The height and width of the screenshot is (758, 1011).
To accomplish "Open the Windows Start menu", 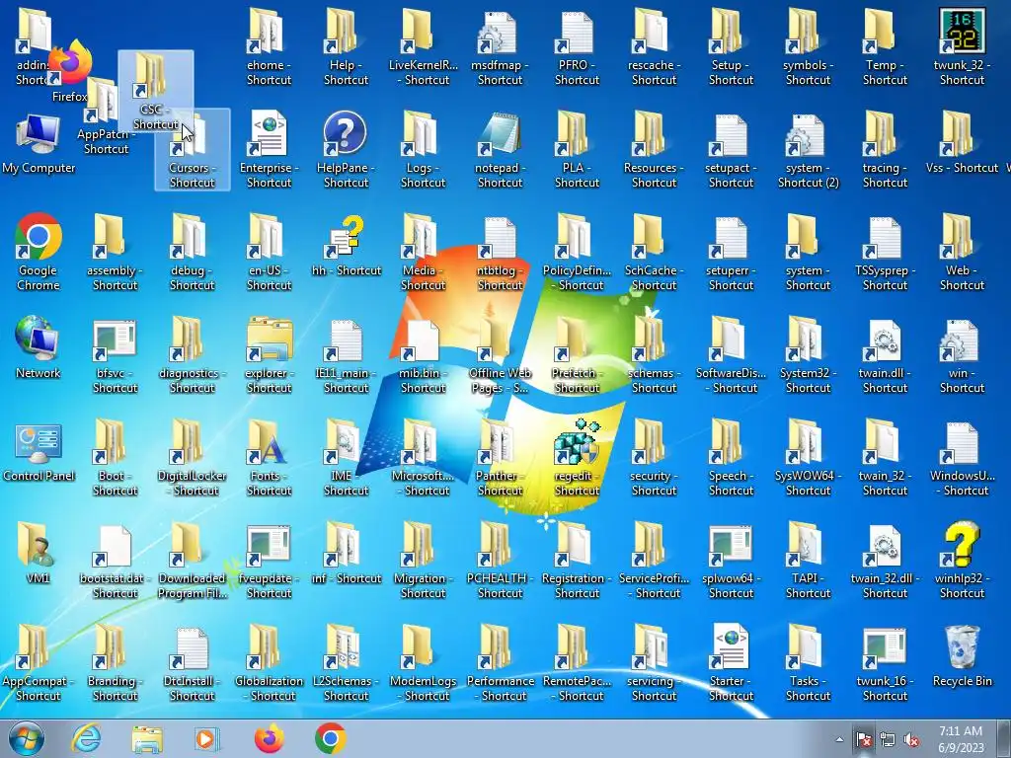I will [x=26, y=738].
